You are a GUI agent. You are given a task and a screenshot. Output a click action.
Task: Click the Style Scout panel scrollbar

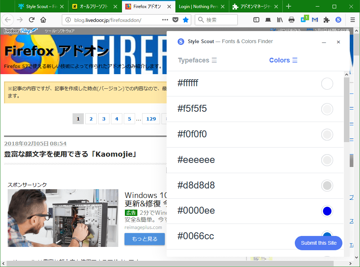tap(346, 110)
